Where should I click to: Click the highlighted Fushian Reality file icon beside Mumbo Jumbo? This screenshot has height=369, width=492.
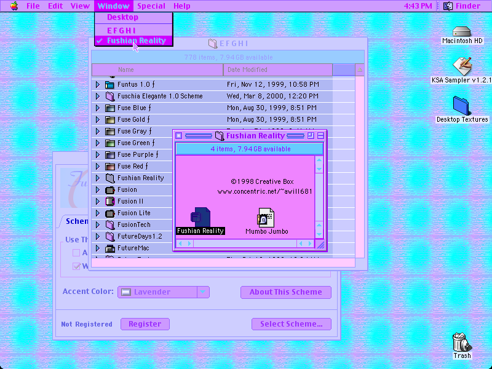(x=200, y=217)
